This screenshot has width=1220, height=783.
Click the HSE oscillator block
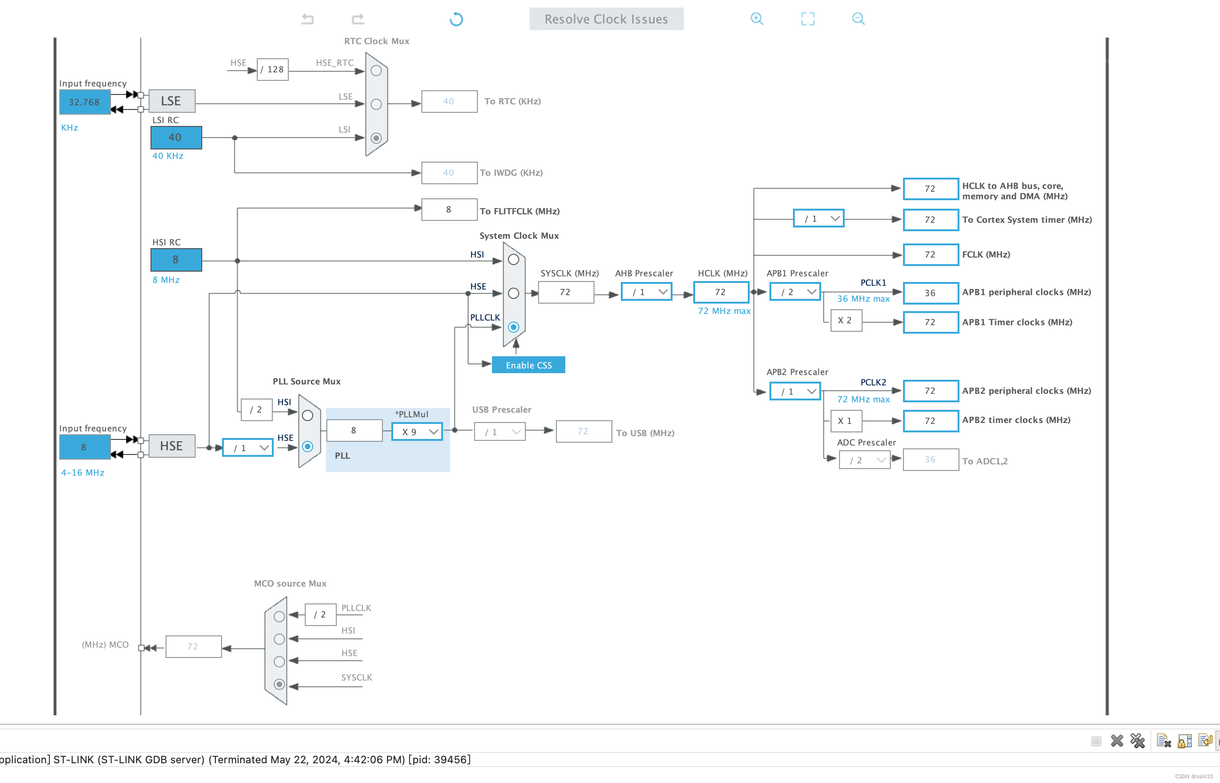pyautogui.click(x=172, y=446)
